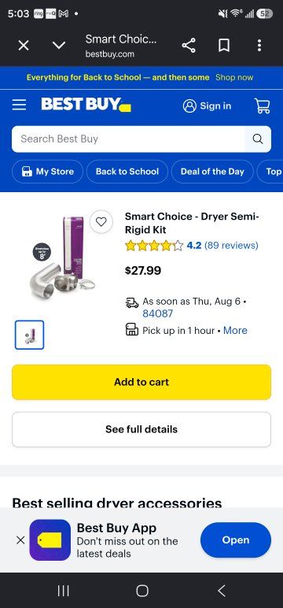The width and height of the screenshot is (283, 608).
Task: Open the 89 reviews link
Action: (x=231, y=246)
